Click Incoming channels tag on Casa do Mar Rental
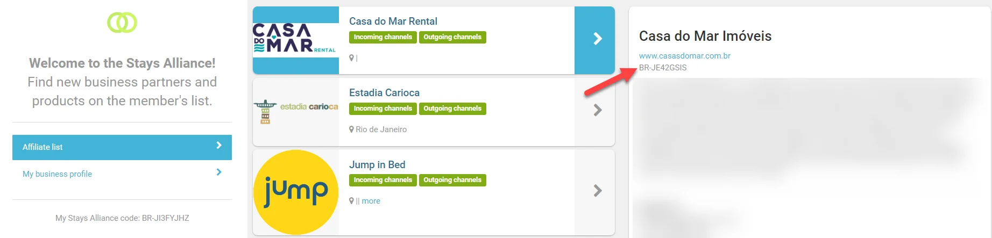This screenshot has height=238, width=992. tap(382, 37)
